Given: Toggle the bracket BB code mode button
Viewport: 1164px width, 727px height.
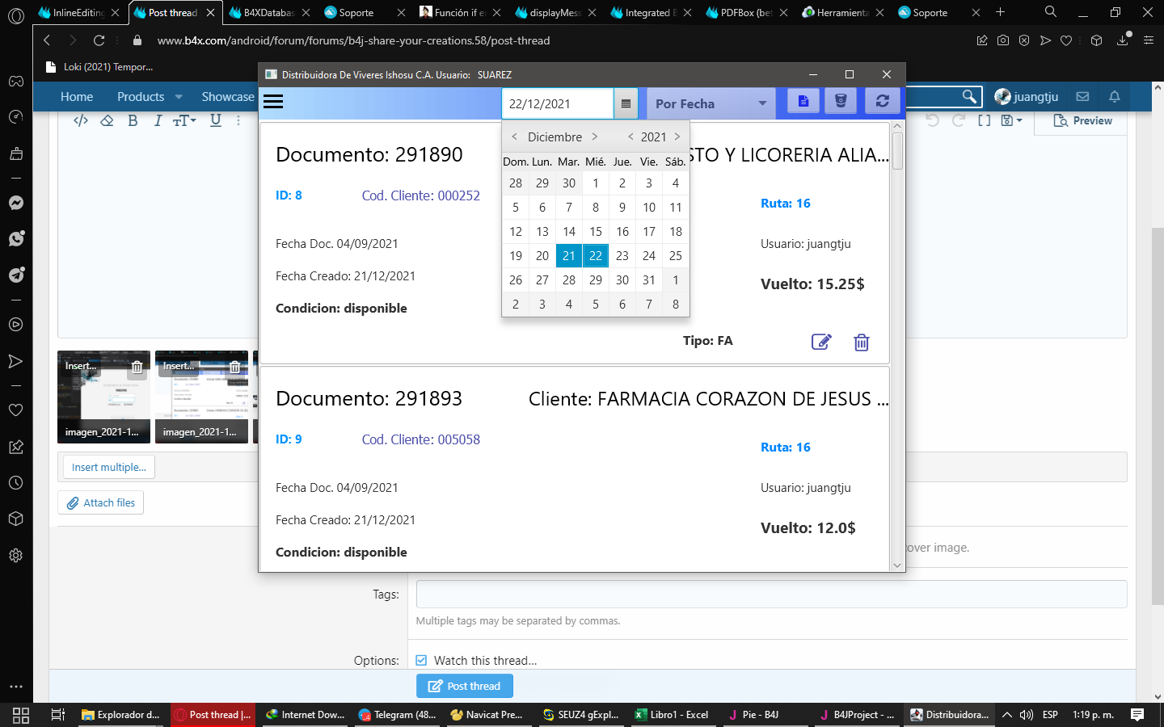Looking at the screenshot, I should point(984,120).
